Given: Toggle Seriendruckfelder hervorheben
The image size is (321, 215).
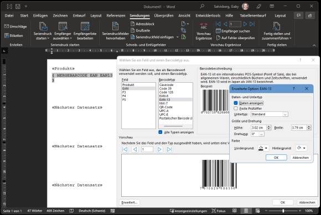Looking at the screenshot, I should tap(116, 31).
